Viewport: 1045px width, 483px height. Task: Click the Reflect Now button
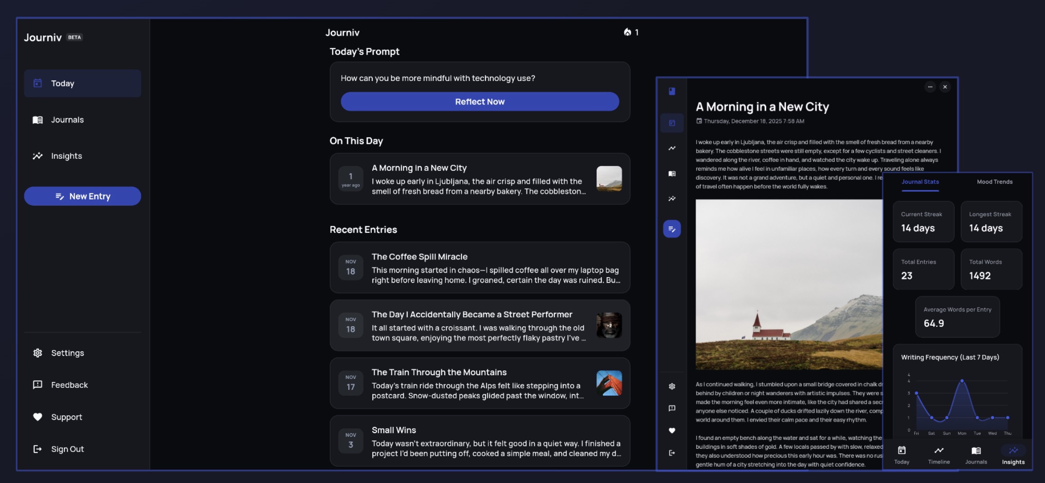pos(479,101)
